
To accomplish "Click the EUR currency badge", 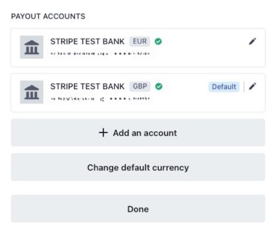I will [x=140, y=42].
